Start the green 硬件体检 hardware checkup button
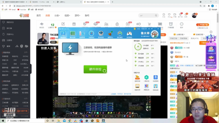 pos(95,69)
